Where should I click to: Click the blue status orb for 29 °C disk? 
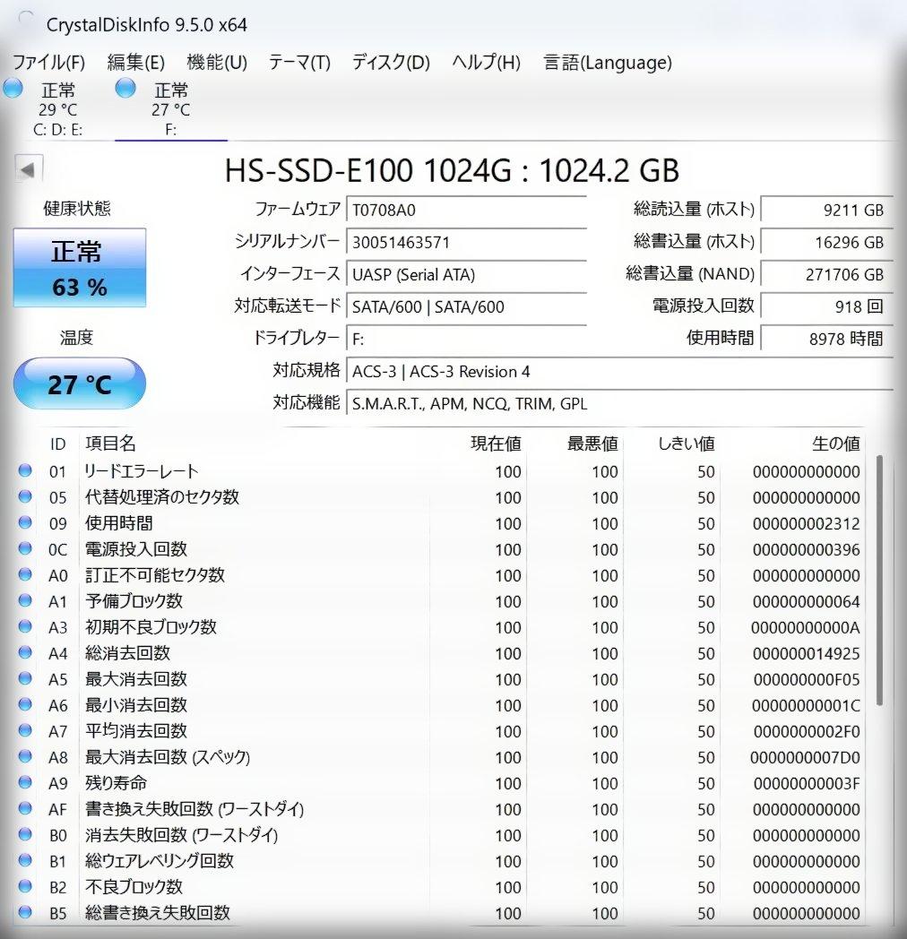coord(13,89)
